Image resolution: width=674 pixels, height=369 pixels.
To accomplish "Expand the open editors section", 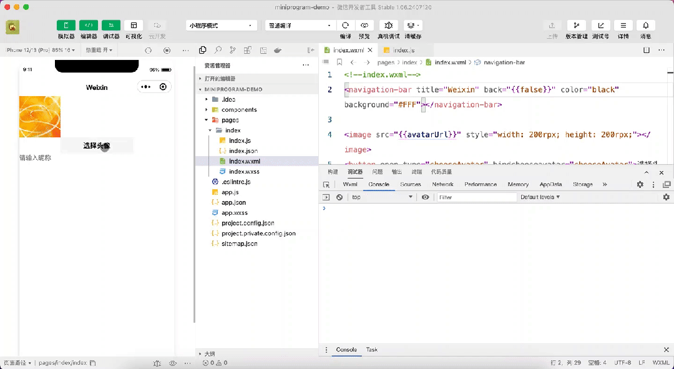I will (256, 79).
